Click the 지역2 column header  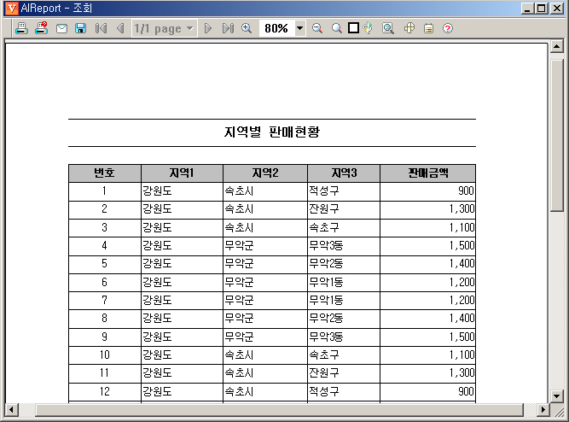(265, 173)
